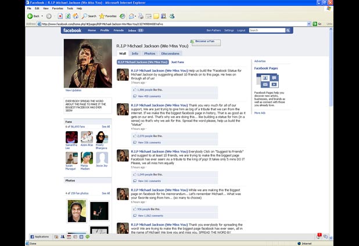
Task: Click the Facebook Pages ad image
Action: [x=266, y=81]
